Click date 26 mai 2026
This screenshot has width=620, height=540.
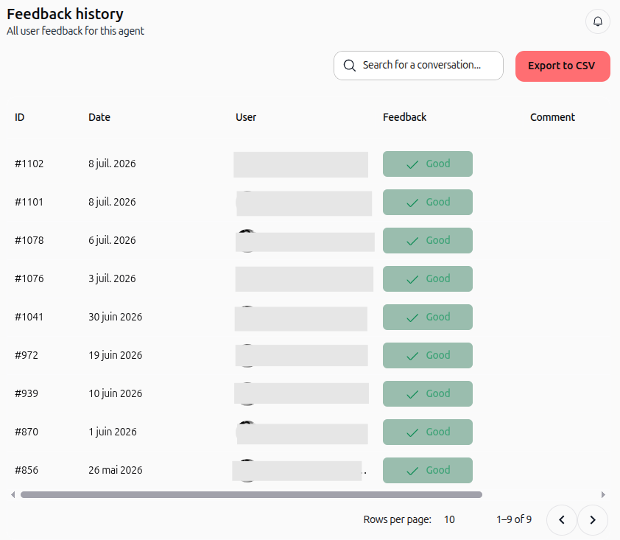pyautogui.click(x=115, y=470)
